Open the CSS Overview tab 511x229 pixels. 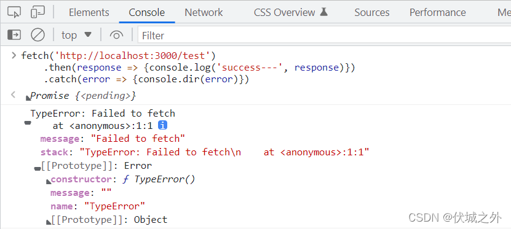(x=285, y=12)
